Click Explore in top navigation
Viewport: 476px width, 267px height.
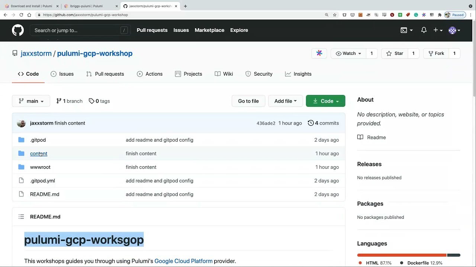[239, 30]
